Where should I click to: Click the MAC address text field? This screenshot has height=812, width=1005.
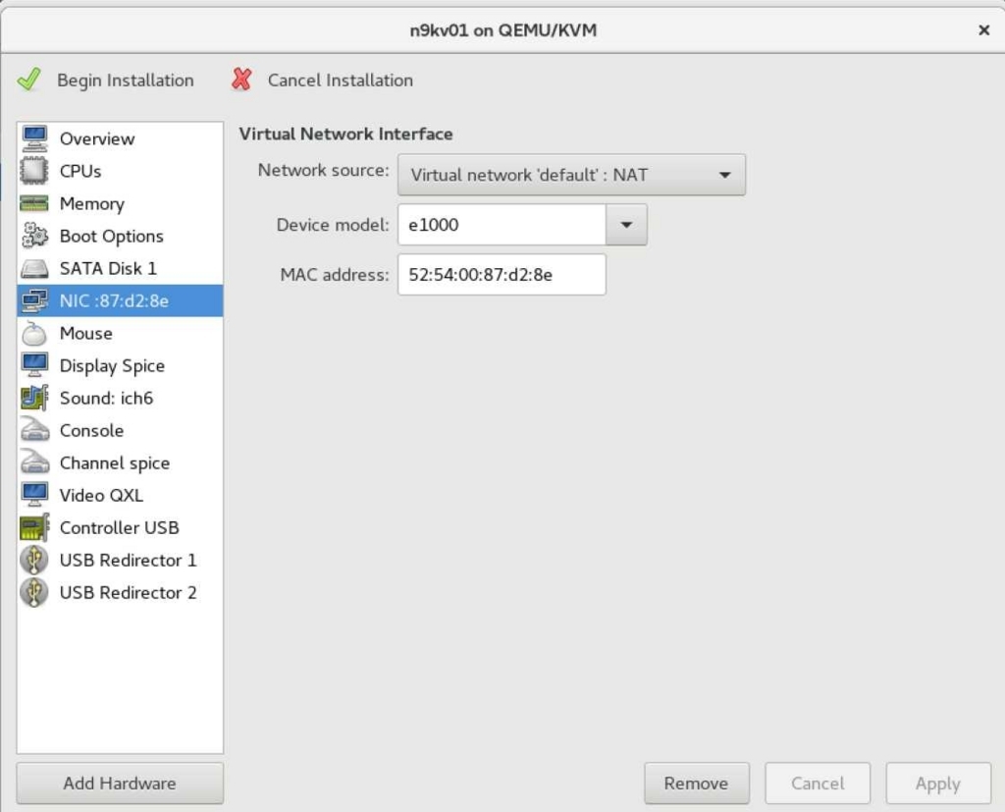click(502, 275)
